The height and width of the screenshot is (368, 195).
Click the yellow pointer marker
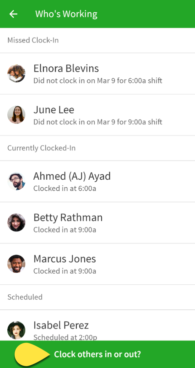coord(32,354)
